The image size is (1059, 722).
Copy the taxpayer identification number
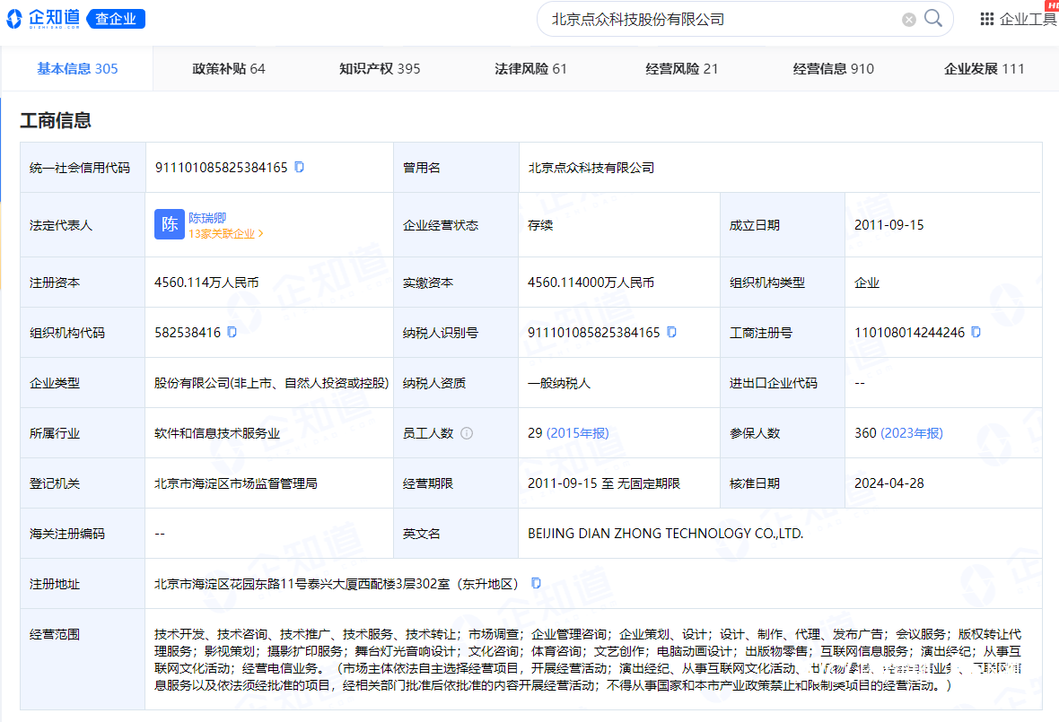pyautogui.click(x=671, y=332)
